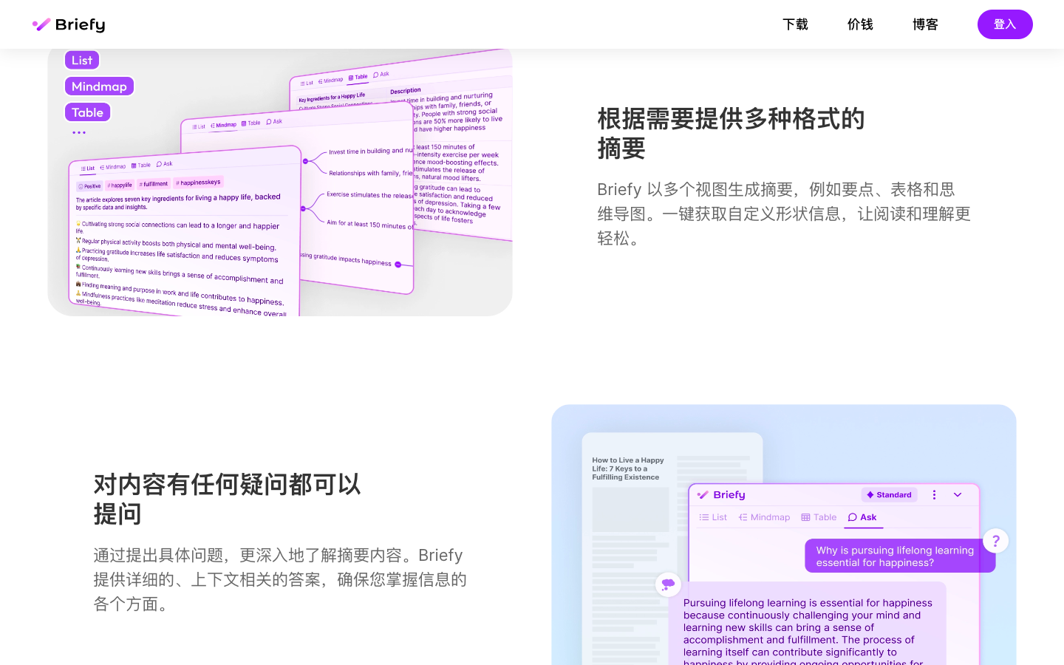The image size is (1064, 665).
Task: Click the #happylife tag in list card
Action: (x=119, y=185)
